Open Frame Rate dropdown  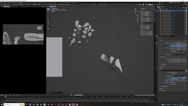179,54
